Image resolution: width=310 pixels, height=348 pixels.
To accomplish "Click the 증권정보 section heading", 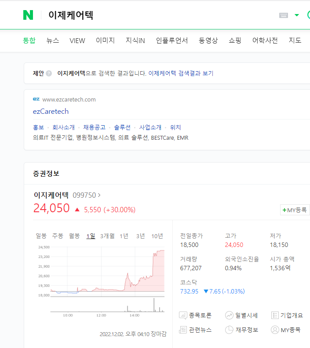I will (x=46, y=174).
